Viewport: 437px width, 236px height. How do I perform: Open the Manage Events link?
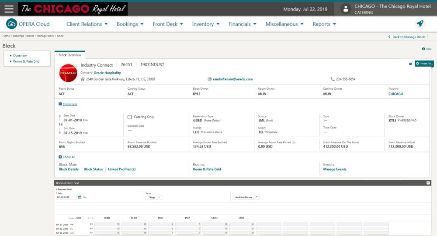pos(335,169)
